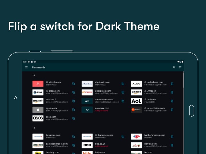Tap the search magnifier icon
Viewport: 206px width, 154px height.
click(174, 67)
